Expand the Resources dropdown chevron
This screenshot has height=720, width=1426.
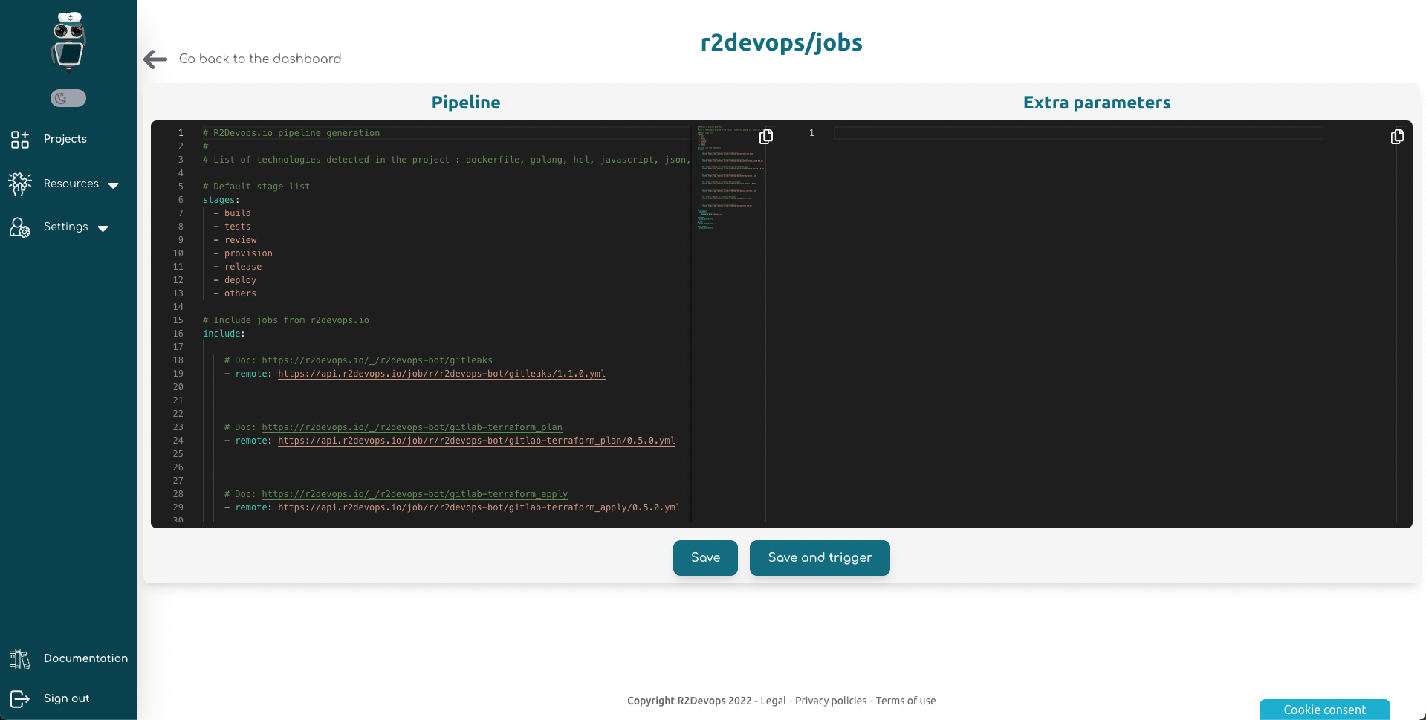[x=114, y=185]
